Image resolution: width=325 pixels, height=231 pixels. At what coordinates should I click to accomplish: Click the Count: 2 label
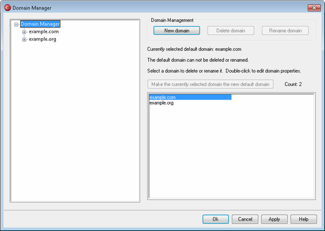coord(293,84)
